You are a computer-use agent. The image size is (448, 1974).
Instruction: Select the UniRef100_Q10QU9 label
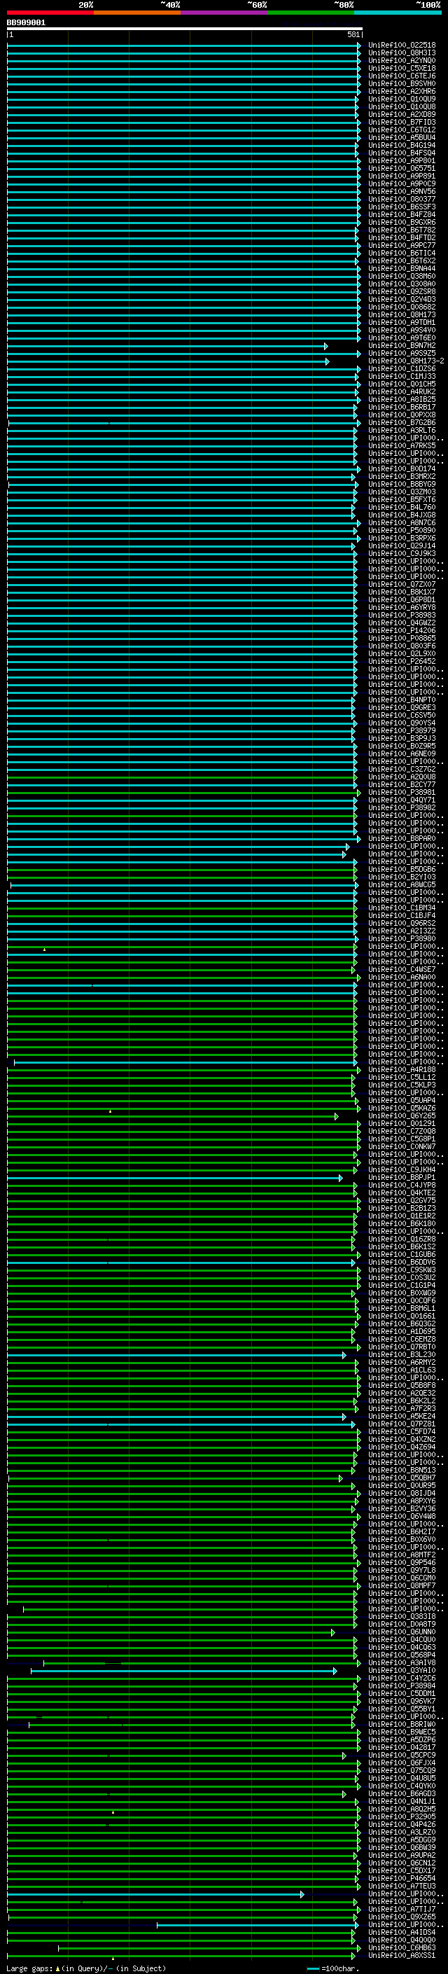click(x=402, y=99)
